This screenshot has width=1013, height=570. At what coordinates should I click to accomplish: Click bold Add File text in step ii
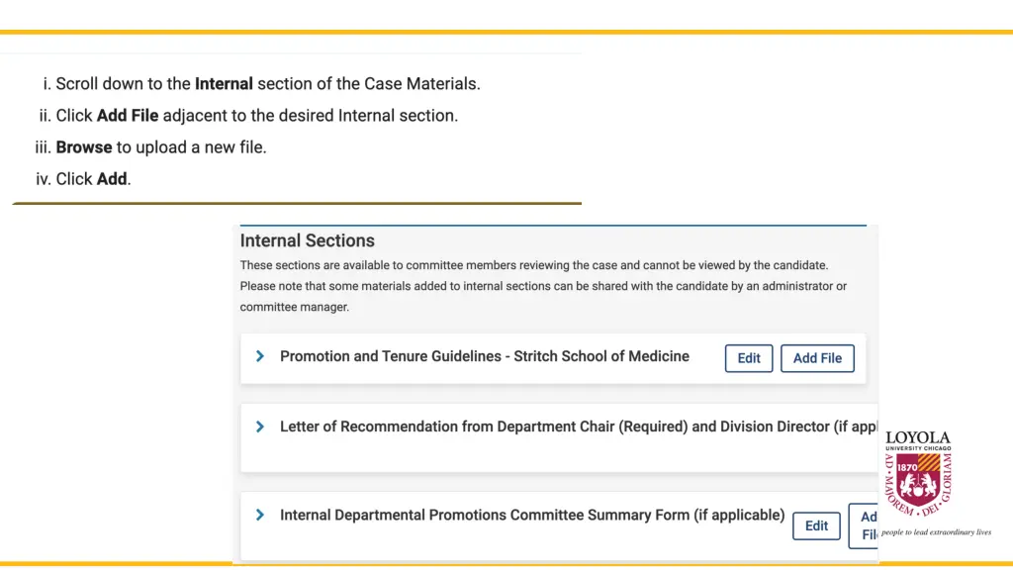pos(128,116)
